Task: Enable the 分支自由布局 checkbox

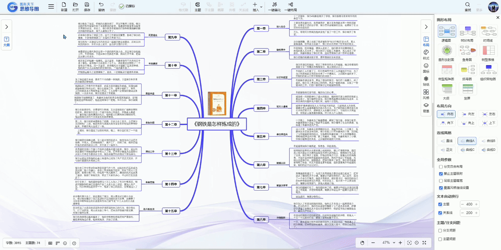Action: 441,166
